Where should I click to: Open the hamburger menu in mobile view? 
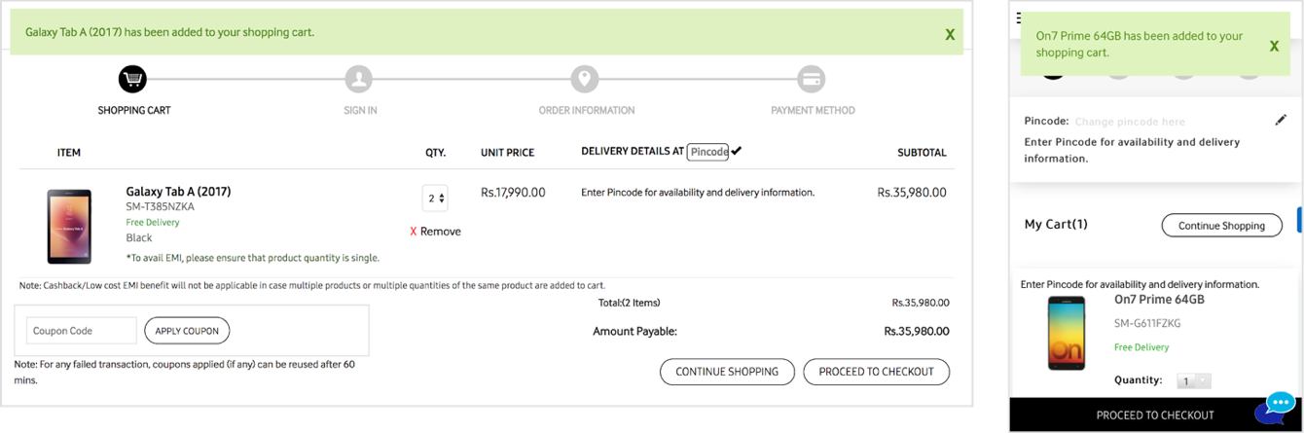[x=1019, y=18]
